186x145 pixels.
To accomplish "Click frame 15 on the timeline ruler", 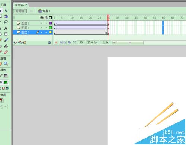I will 81,18.
